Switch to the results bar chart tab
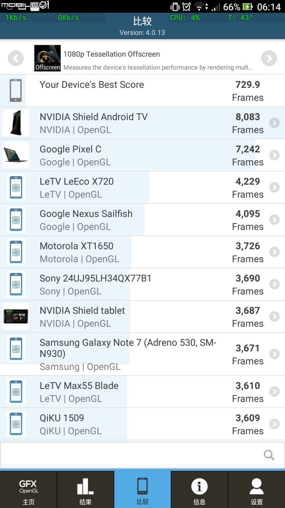 click(85, 489)
